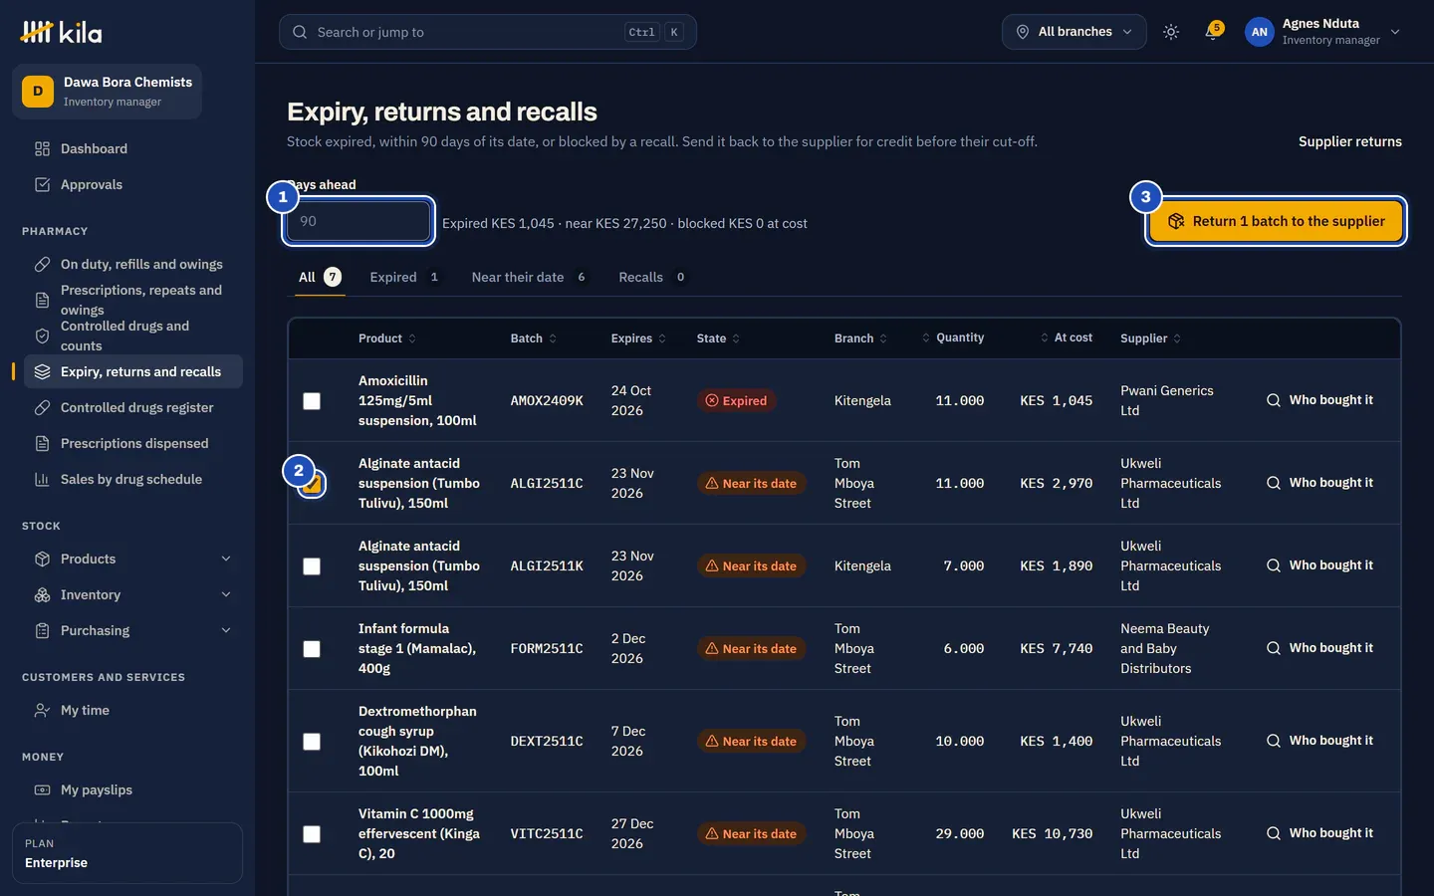The width and height of the screenshot is (1434, 896).
Task: Tick the Vitamin C VITC2511C checkbox
Action: (x=312, y=833)
